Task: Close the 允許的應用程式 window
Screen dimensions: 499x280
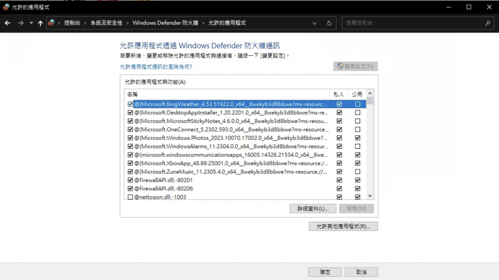Action: tap(489, 7)
